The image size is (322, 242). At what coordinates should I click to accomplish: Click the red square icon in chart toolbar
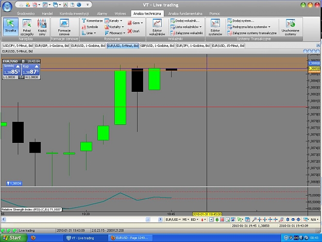pos(222,220)
